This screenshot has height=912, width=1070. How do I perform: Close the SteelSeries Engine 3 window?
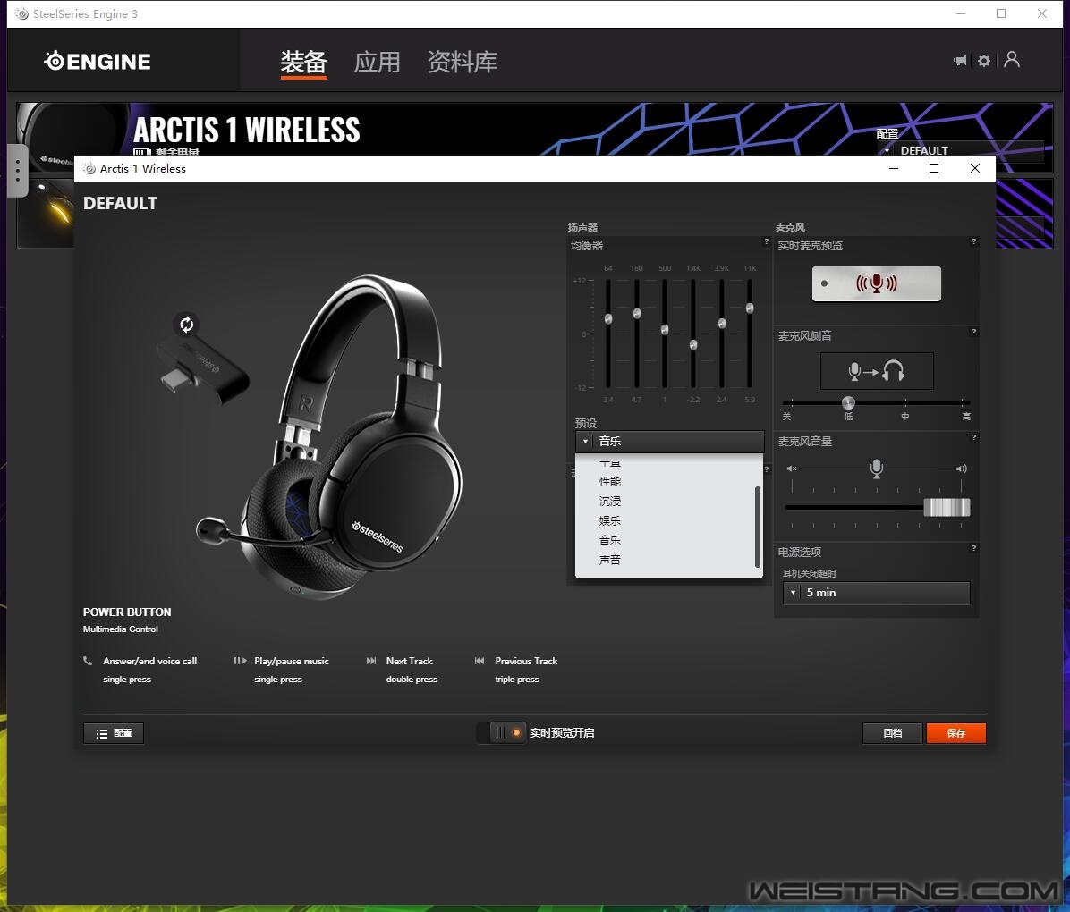tap(1042, 13)
